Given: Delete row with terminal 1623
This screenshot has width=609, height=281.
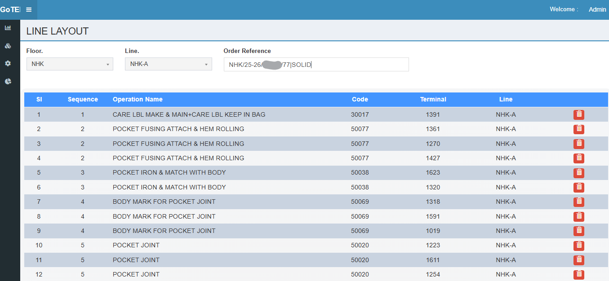Looking at the screenshot, I should point(578,173).
